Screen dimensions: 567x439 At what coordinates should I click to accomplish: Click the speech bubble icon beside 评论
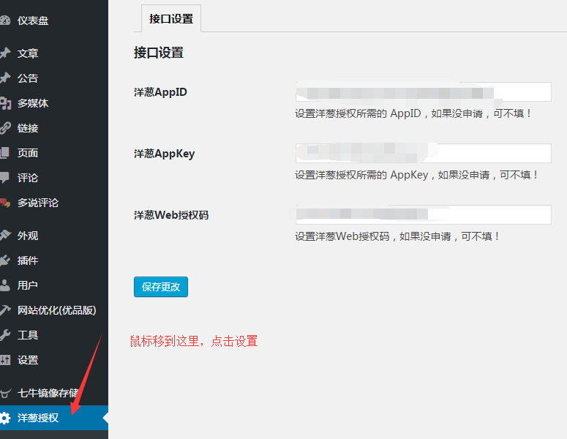4,178
